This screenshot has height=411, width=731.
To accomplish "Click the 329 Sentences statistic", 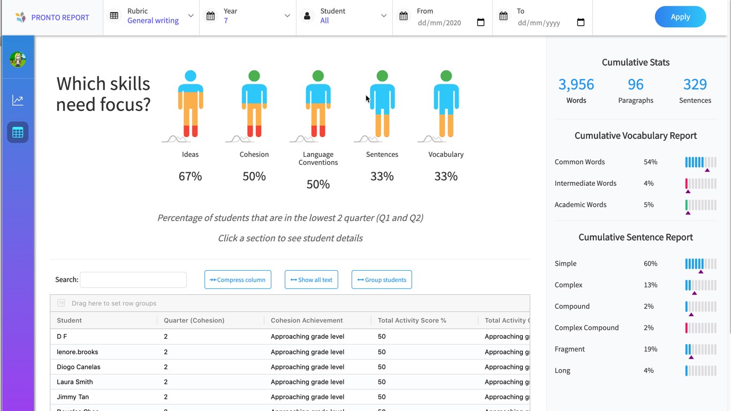I will coord(695,90).
